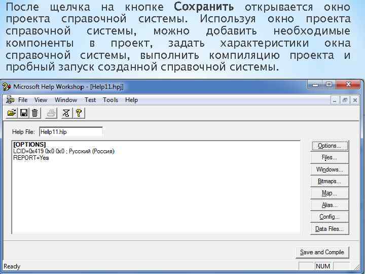This screenshot has height=274, width=365.
Task: Click the Windows... button
Action: 330,169
